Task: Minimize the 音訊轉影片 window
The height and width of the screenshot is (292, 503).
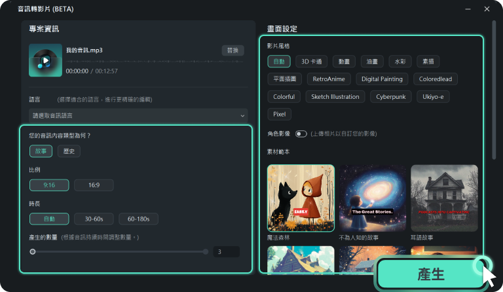Action: [468, 9]
